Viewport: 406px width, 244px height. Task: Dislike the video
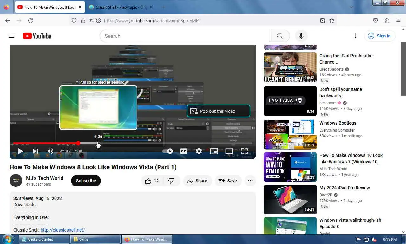click(x=171, y=181)
